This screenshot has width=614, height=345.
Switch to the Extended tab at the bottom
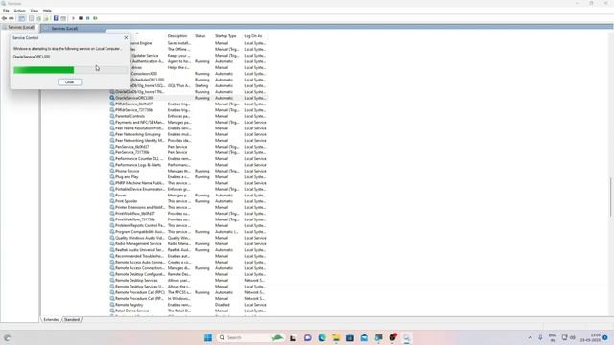click(51, 319)
